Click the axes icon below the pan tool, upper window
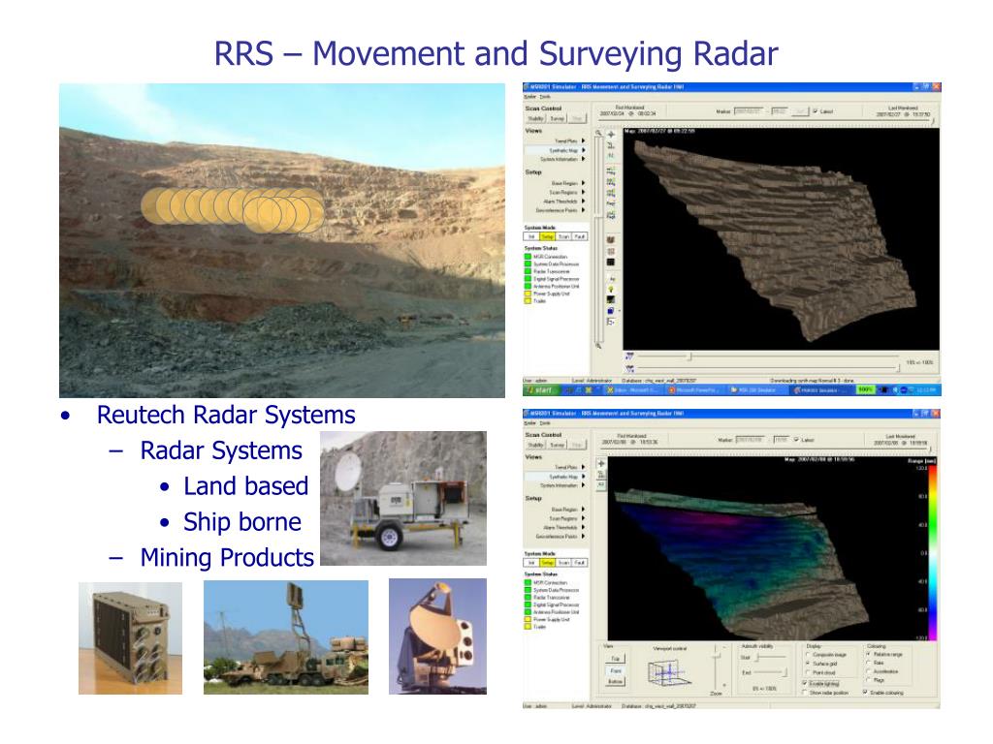 pyautogui.click(x=611, y=145)
